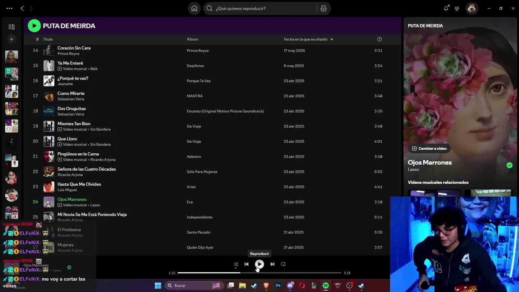Open album 'Quién Dijo Ayer'
This screenshot has width=519, height=292.
(x=200, y=247)
